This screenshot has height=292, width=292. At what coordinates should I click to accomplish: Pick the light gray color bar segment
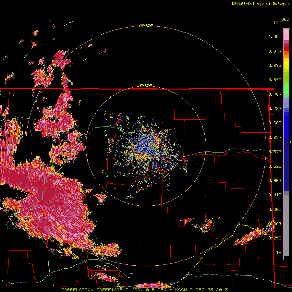click(286, 225)
